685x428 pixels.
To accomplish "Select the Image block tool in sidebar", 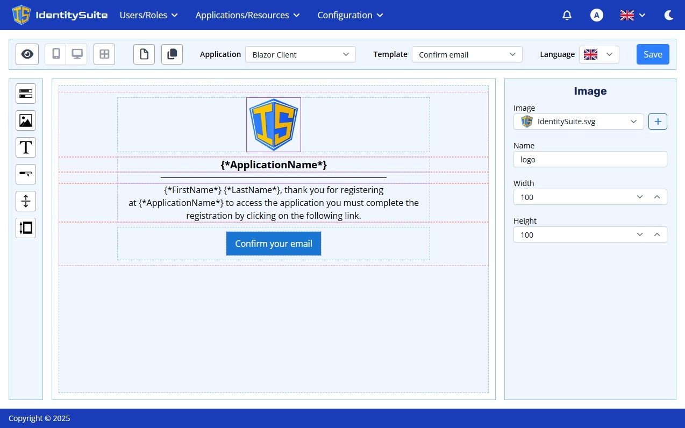I will tap(25, 120).
